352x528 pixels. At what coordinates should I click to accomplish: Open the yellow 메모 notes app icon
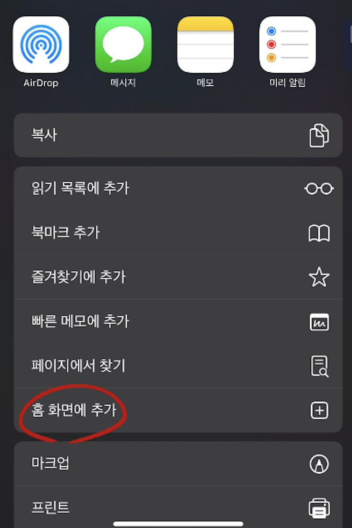click(205, 44)
